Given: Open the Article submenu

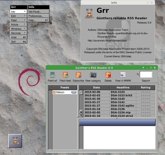Looking at the screenshot, I should pyautogui.click(x=19, y=25).
